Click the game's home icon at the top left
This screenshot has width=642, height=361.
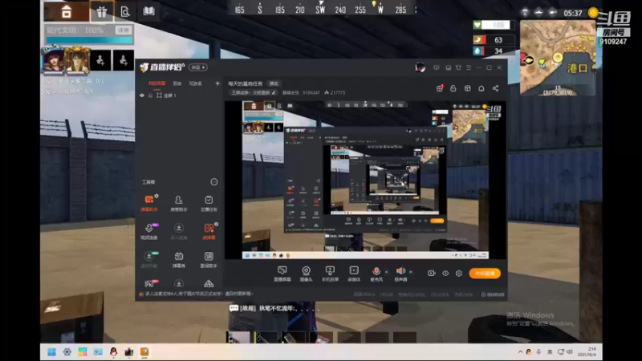67,12
